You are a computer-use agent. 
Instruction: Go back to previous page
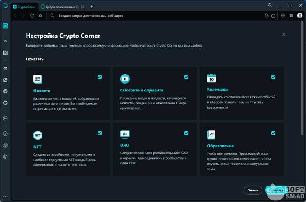15,16
